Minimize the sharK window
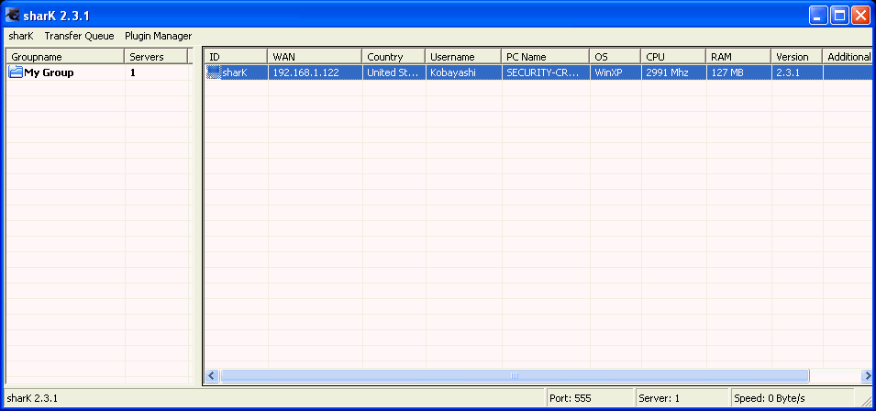876x411 pixels. (818, 16)
